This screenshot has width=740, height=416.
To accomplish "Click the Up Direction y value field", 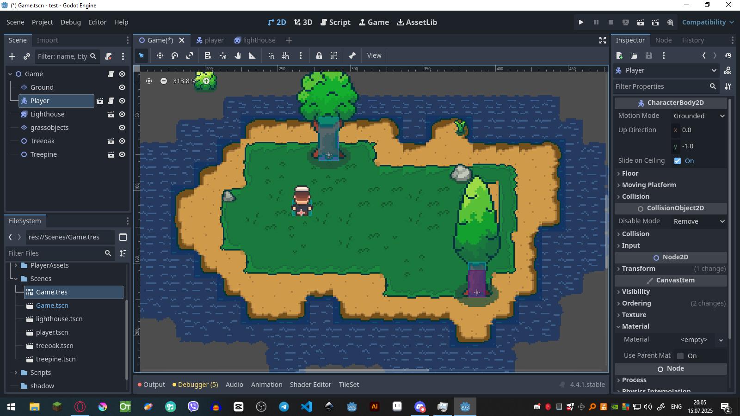I will 699,146.
